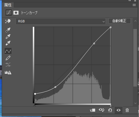
Task: Pick the white point eyedropper
Action: pos(8,43)
